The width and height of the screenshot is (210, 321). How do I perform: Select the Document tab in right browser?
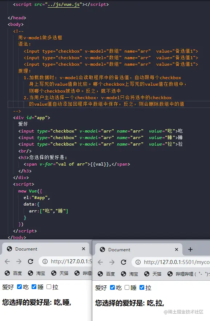(138, 250)
